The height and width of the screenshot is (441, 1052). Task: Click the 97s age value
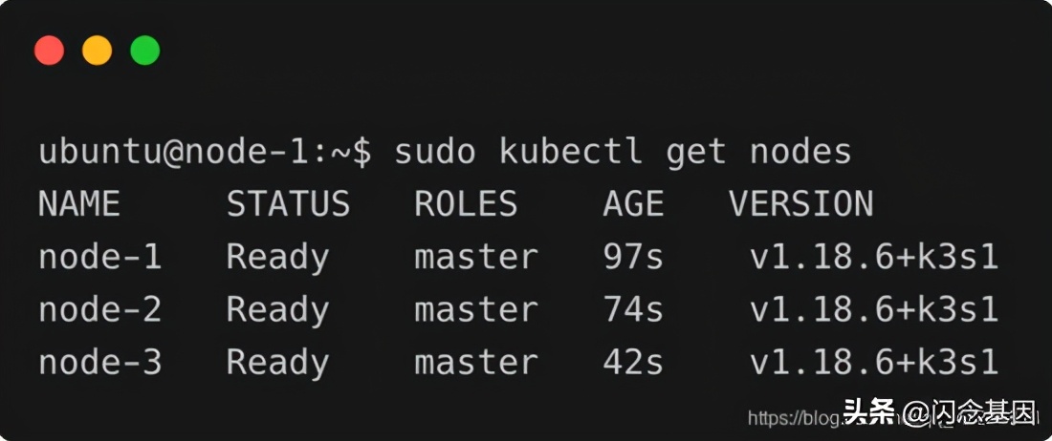(x=633, y=257)
